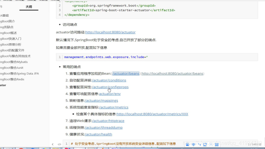Go to SpringBoot概述 outline entry

pyautogui.click(x=8, y=33)
